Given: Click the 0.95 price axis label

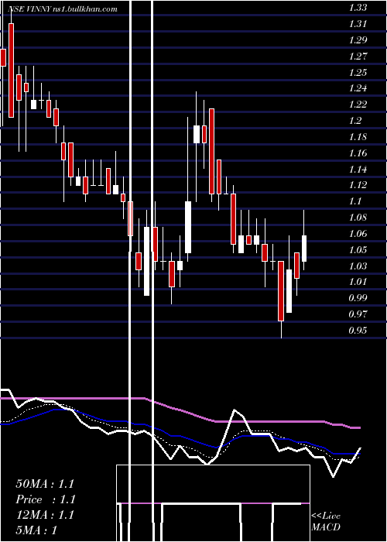Looking at the screenshot, I should (358, 330).
